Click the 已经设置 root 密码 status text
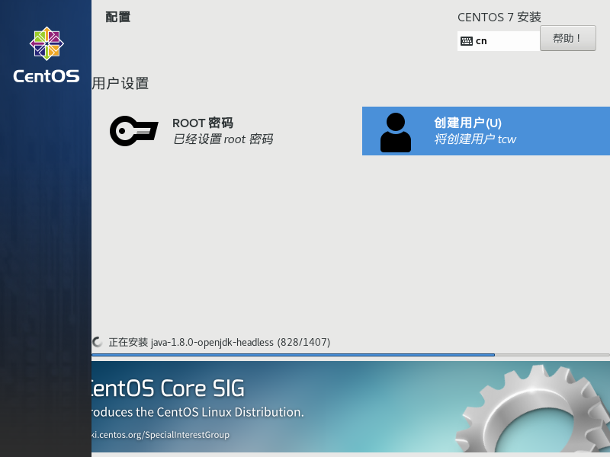 pos(223,139)
